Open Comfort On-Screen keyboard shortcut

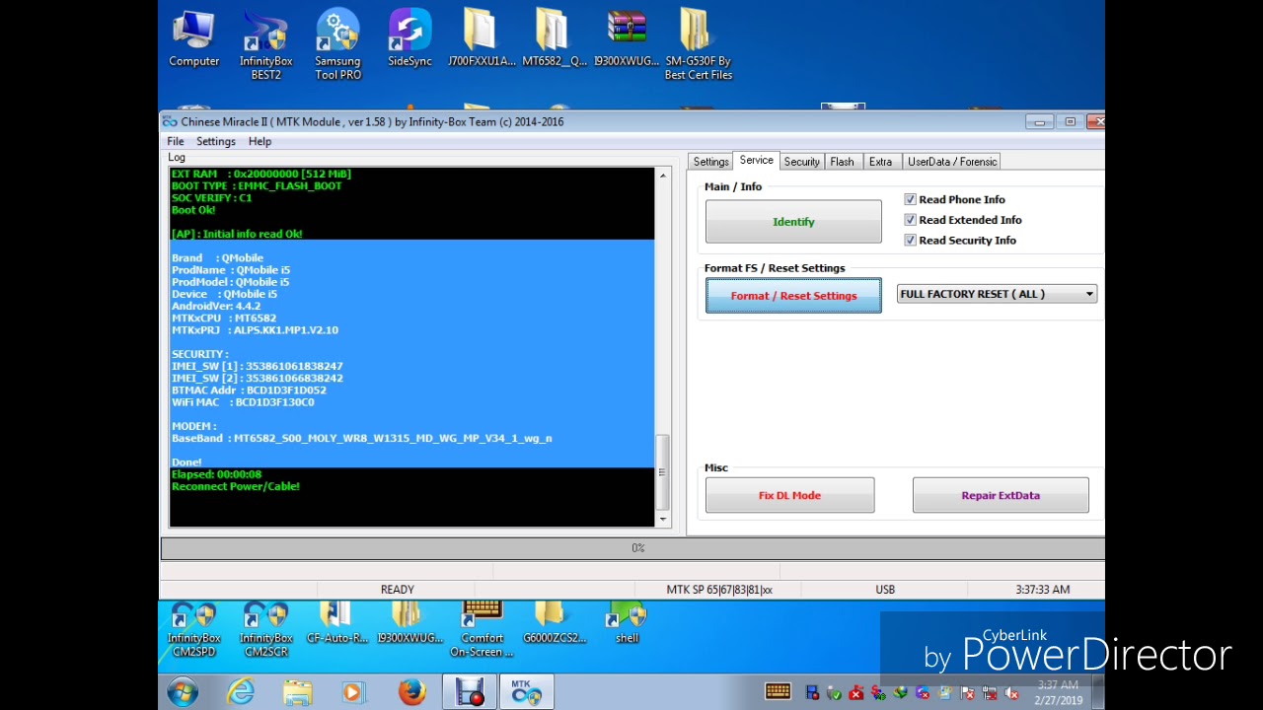(482, 630)
